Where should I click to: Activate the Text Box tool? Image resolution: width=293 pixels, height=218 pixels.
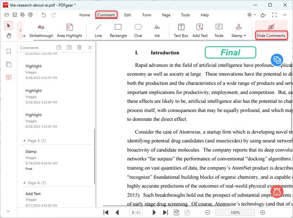[x=181, y=30]
